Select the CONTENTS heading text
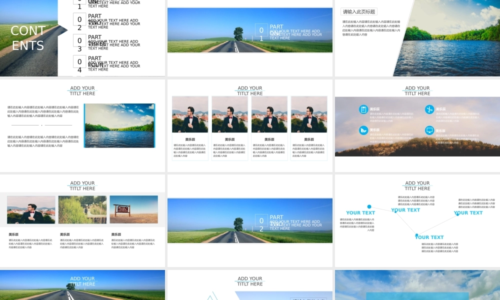 click(x=28, y=38)
